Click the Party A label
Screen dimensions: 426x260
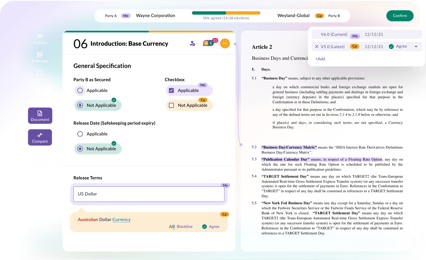(111, 16)
